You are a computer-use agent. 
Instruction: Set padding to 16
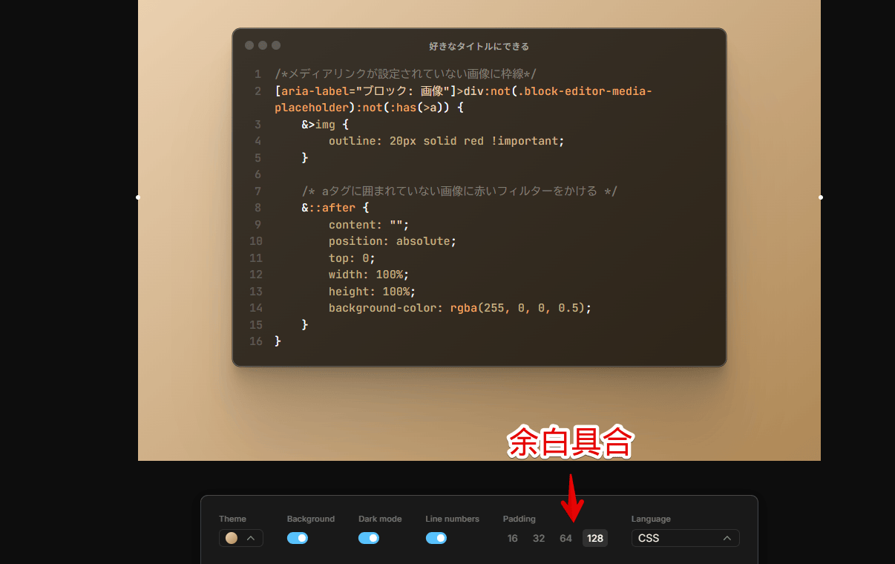513,538
